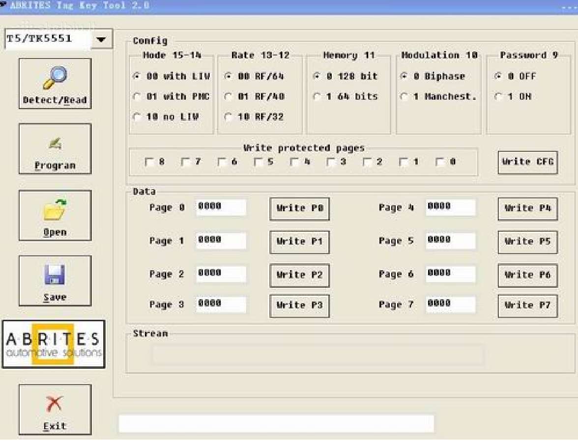Focus the Page 3 data field

[221, 304]
